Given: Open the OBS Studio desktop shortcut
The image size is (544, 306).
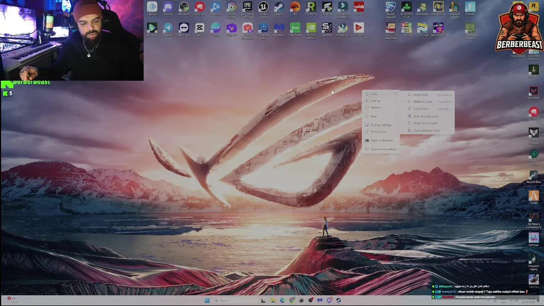Looking at the screenshot, I should tap(184, 8).
